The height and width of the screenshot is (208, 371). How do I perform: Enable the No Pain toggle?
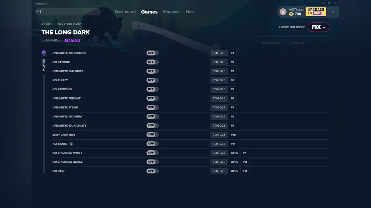152,171
